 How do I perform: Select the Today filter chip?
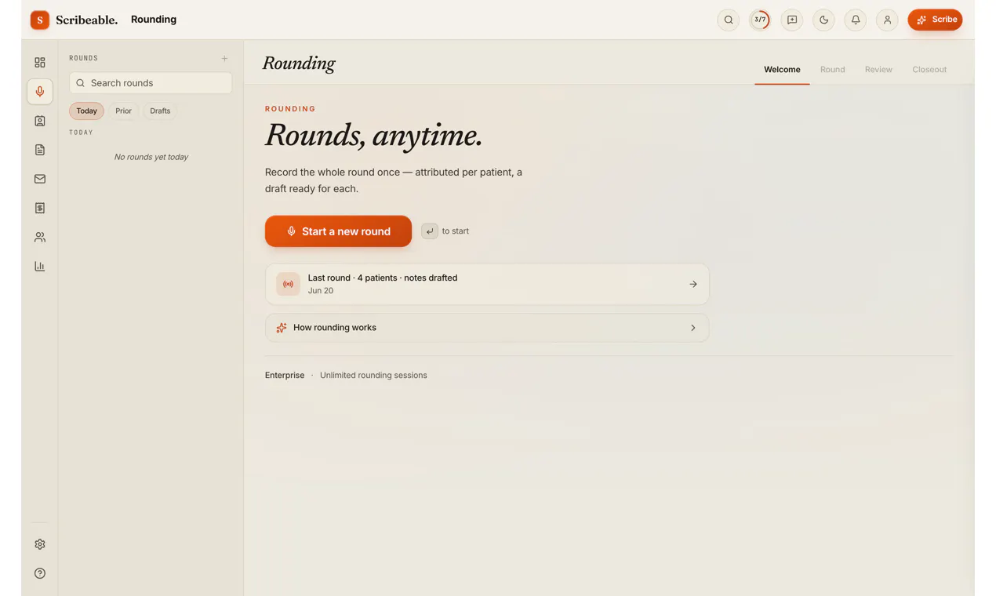point(86,111)
